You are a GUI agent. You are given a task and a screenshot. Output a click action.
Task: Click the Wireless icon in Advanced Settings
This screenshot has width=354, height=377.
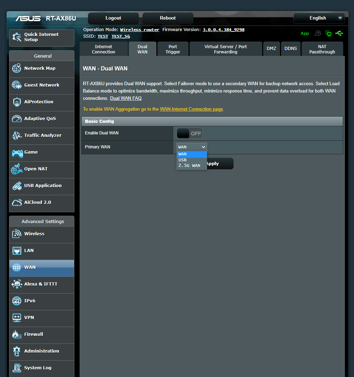[17, 234]
